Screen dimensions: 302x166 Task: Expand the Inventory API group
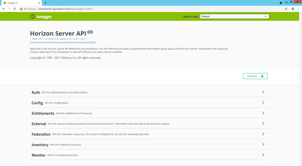40,145
